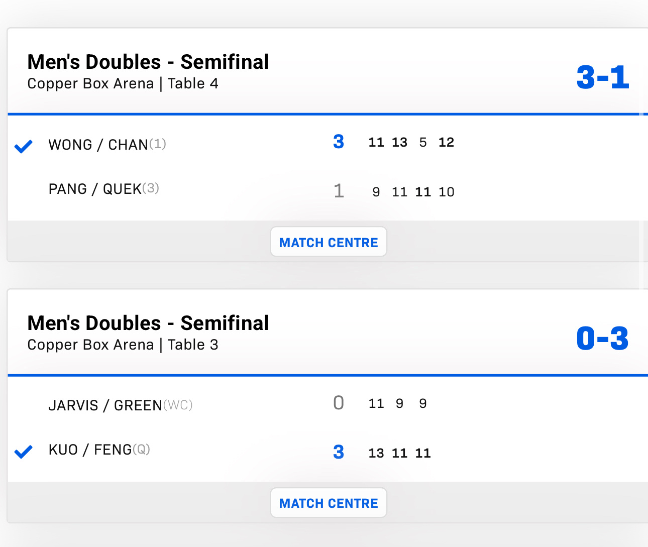Image resolution: width=648 pixels, height=547 pixels.
Task: Click the Semifinal heading above Table 4
Action: pyautogui.click(x=148, y=62)
